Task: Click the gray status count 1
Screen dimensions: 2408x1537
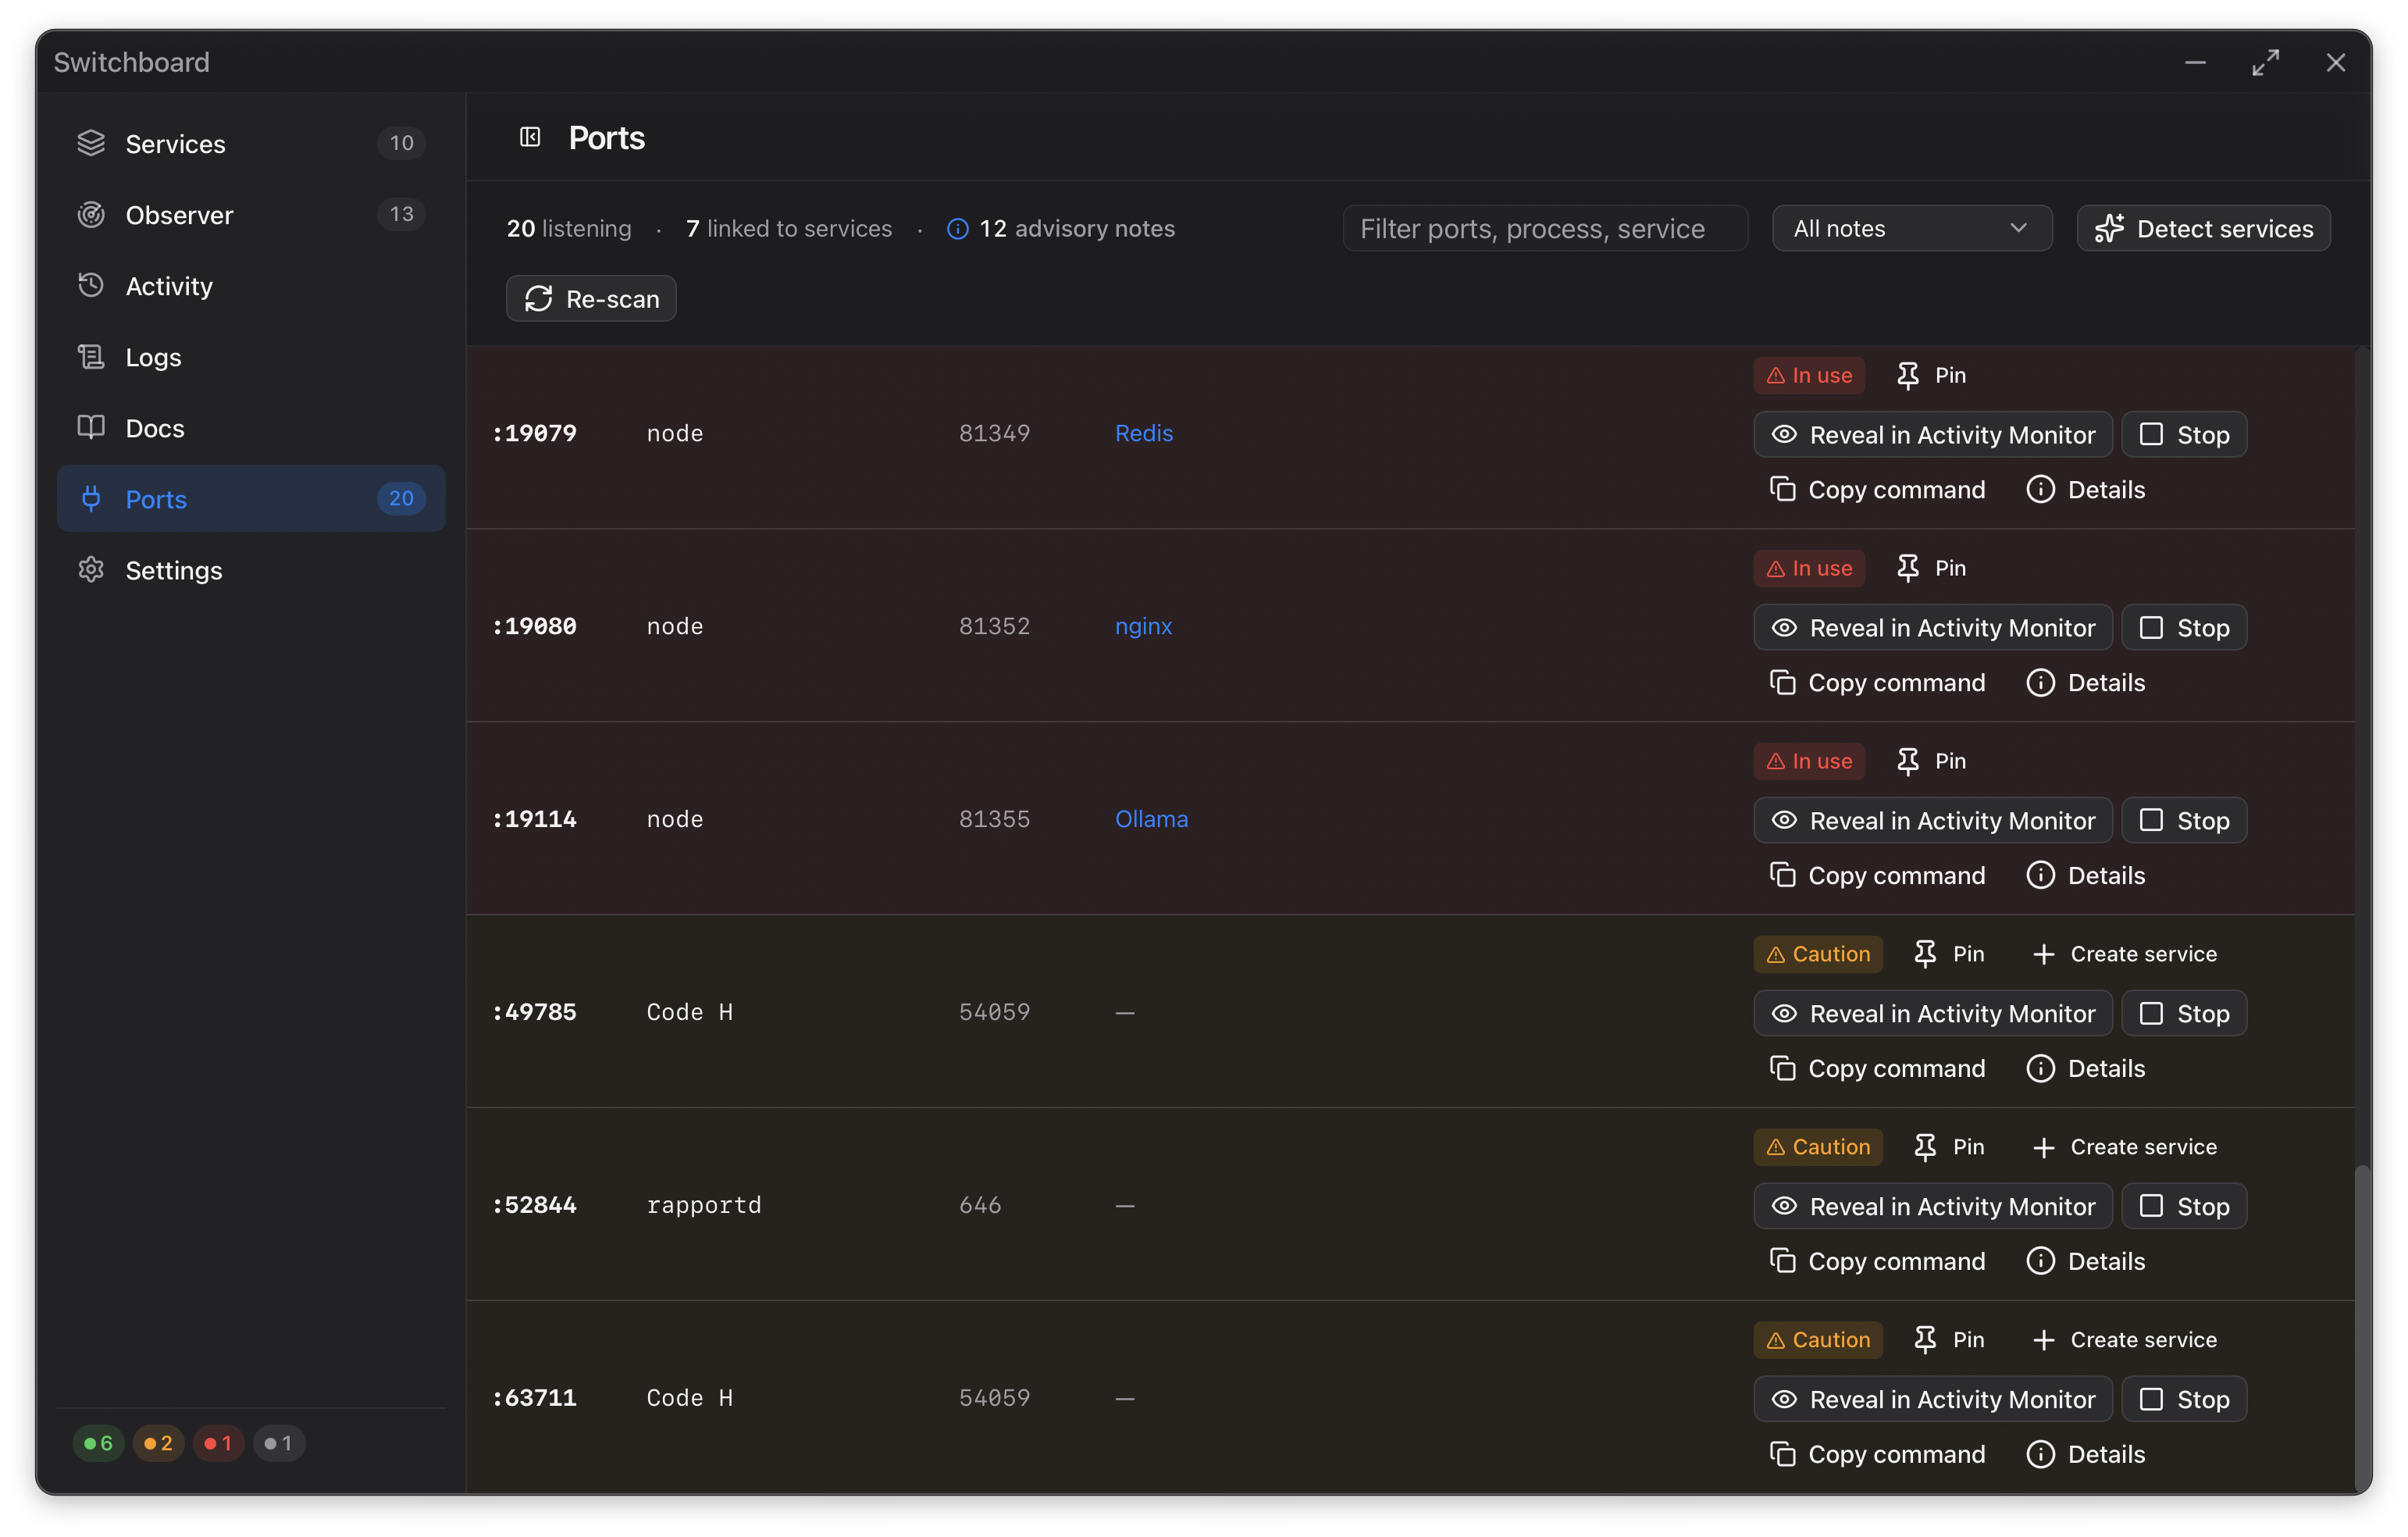Action: point(278,1443)
